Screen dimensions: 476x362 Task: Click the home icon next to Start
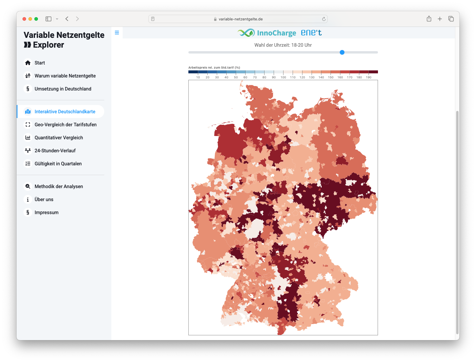click(x=28, y=63)
